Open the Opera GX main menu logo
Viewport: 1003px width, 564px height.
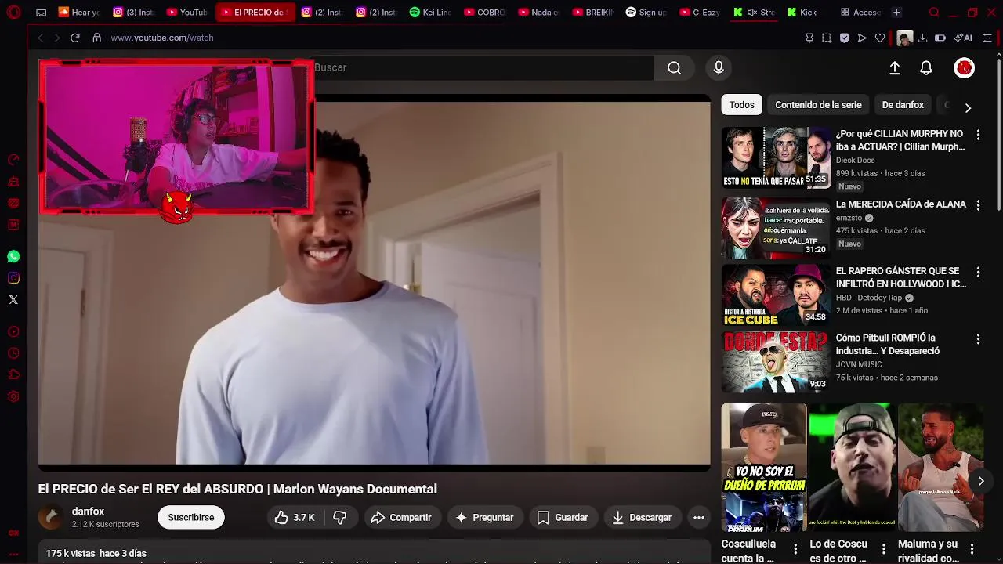coord(13,13)
